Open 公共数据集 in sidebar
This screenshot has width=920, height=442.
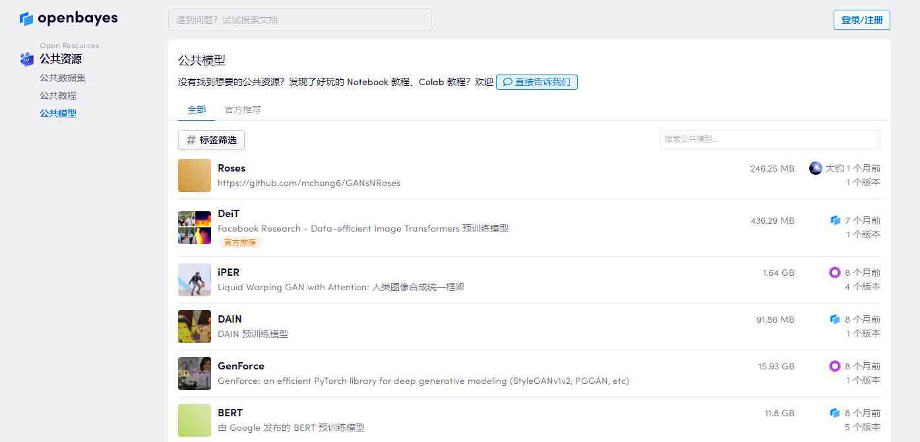[x=63, y=78]
